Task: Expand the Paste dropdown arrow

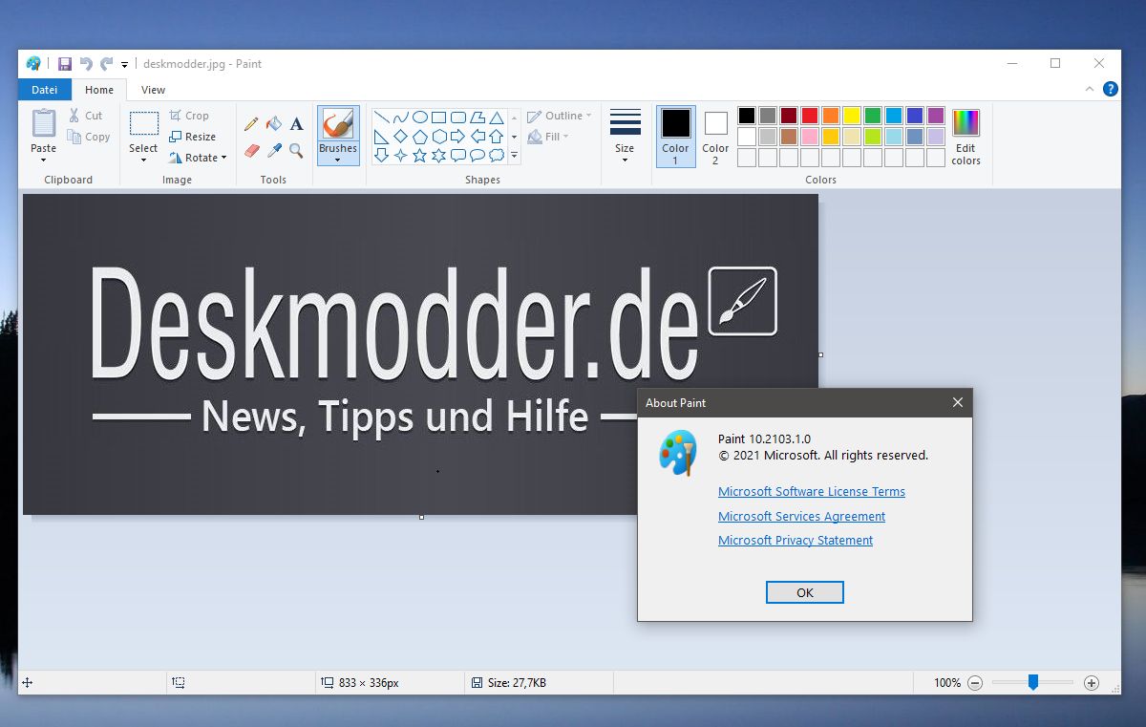Action: tap(44, 159)
